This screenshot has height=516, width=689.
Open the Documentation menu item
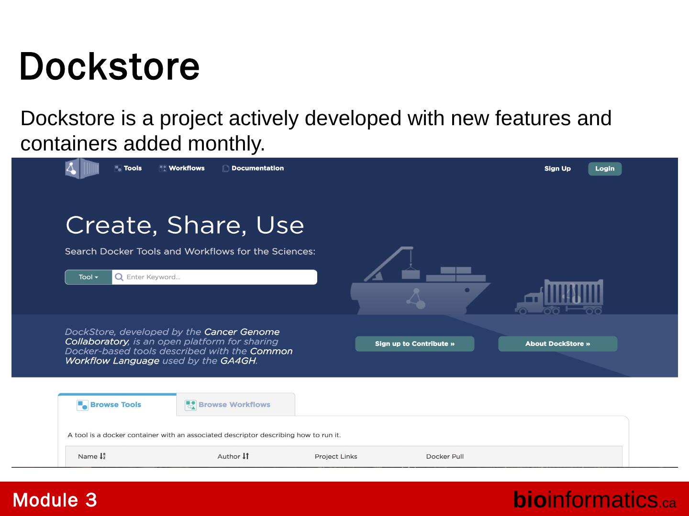pos(257,169)
